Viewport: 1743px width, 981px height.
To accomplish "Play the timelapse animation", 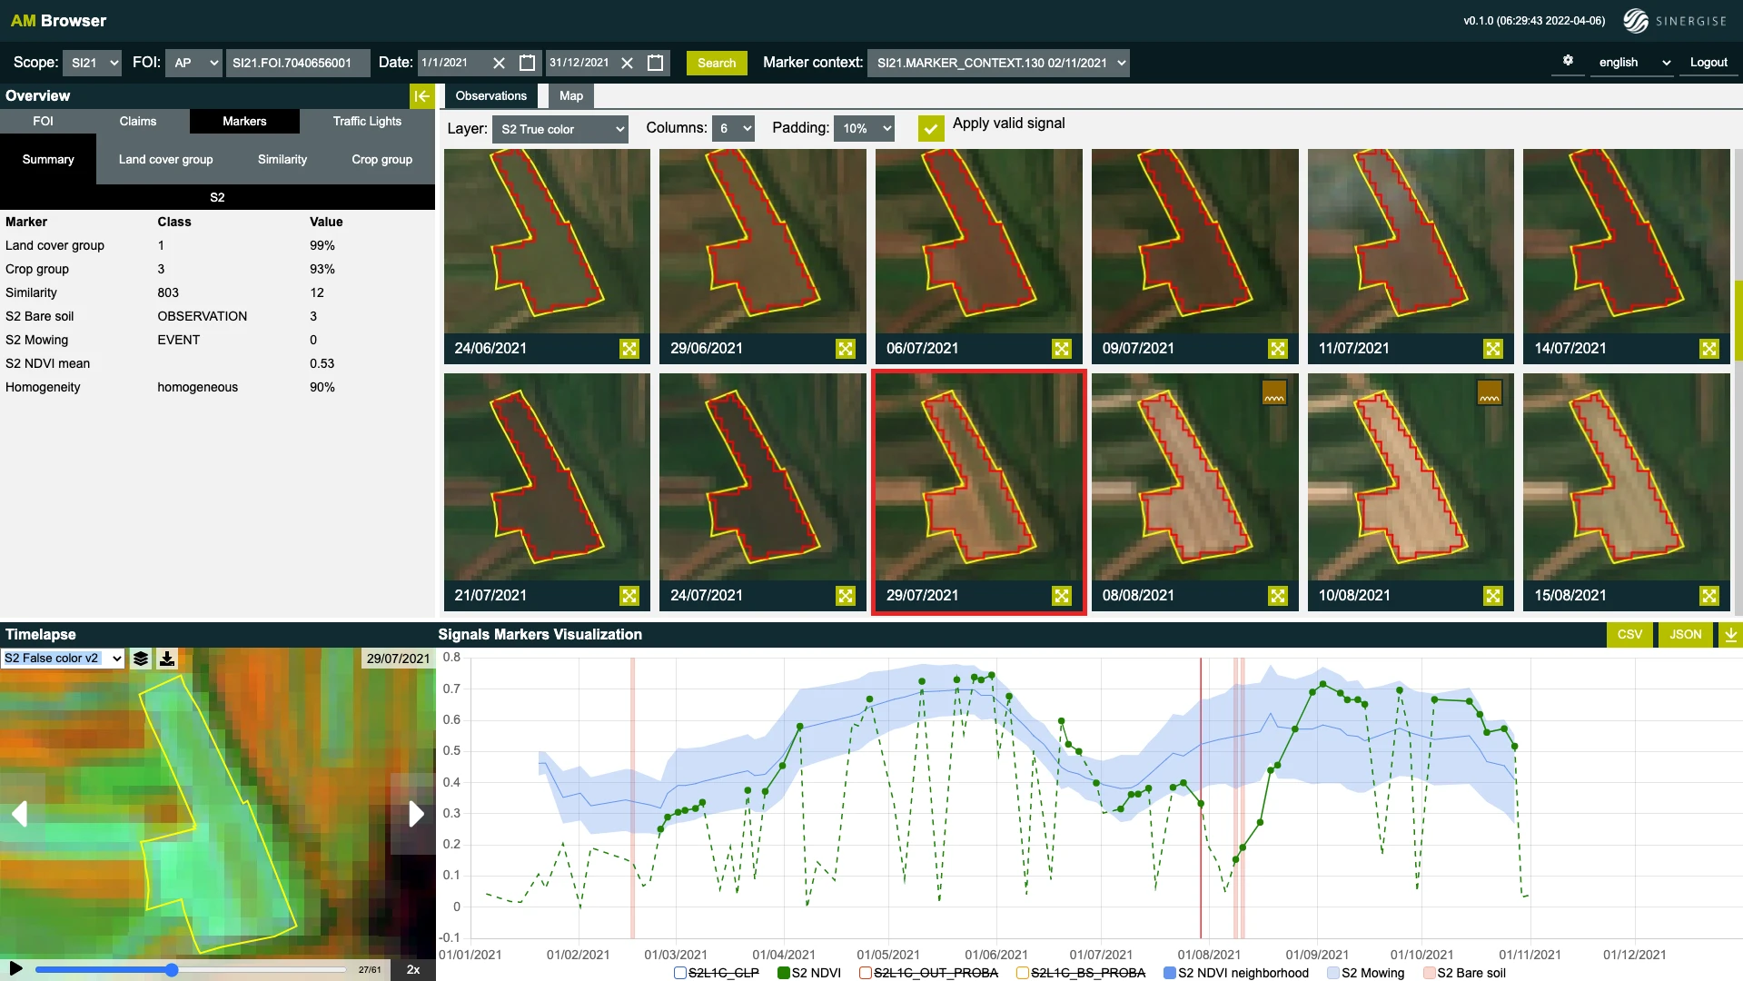I will [x=15, y=968].
